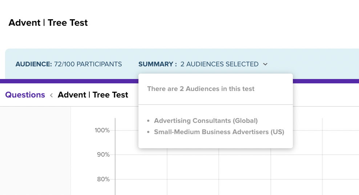The height and width of the screenshot is (195, 359).
Task: Go back to Questions
Action: click(x=25, y=95)
